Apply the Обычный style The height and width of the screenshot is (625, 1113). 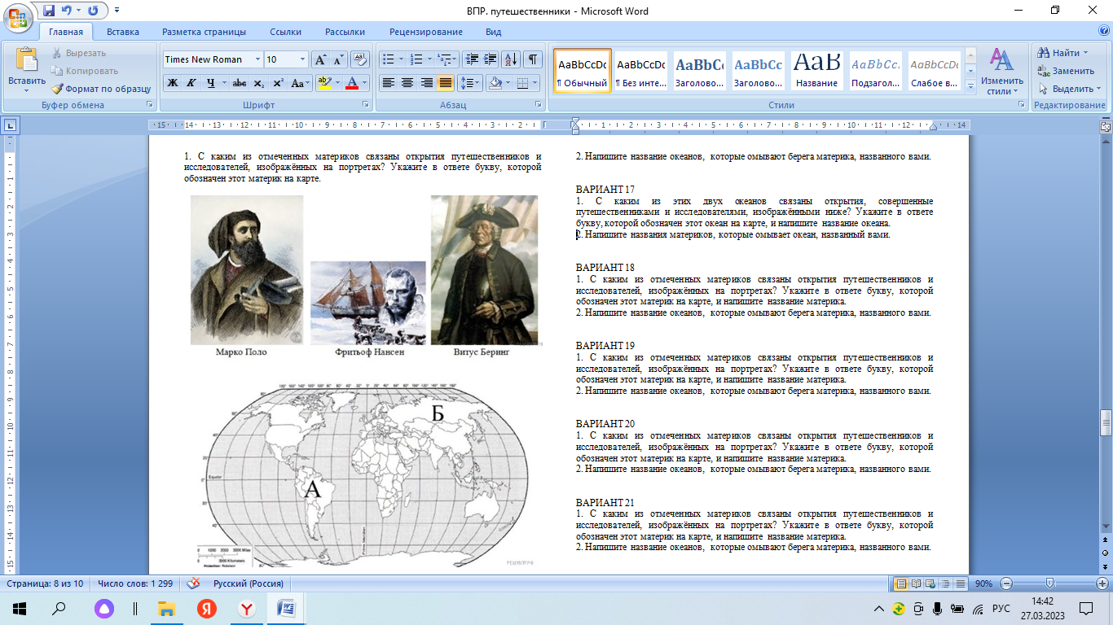(583, 72)
